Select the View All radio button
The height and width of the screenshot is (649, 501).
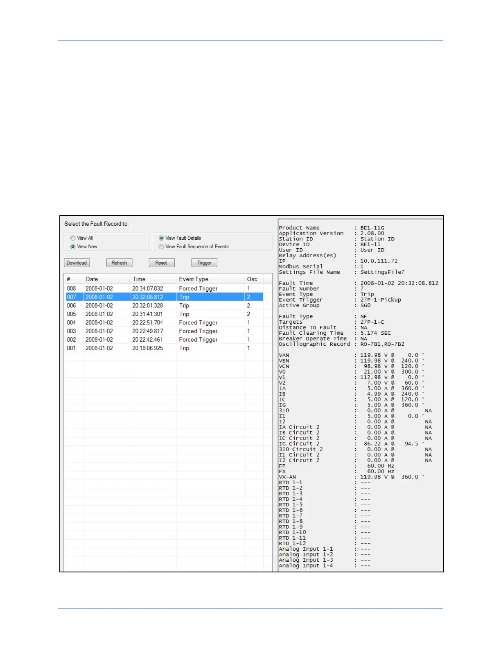73,238
